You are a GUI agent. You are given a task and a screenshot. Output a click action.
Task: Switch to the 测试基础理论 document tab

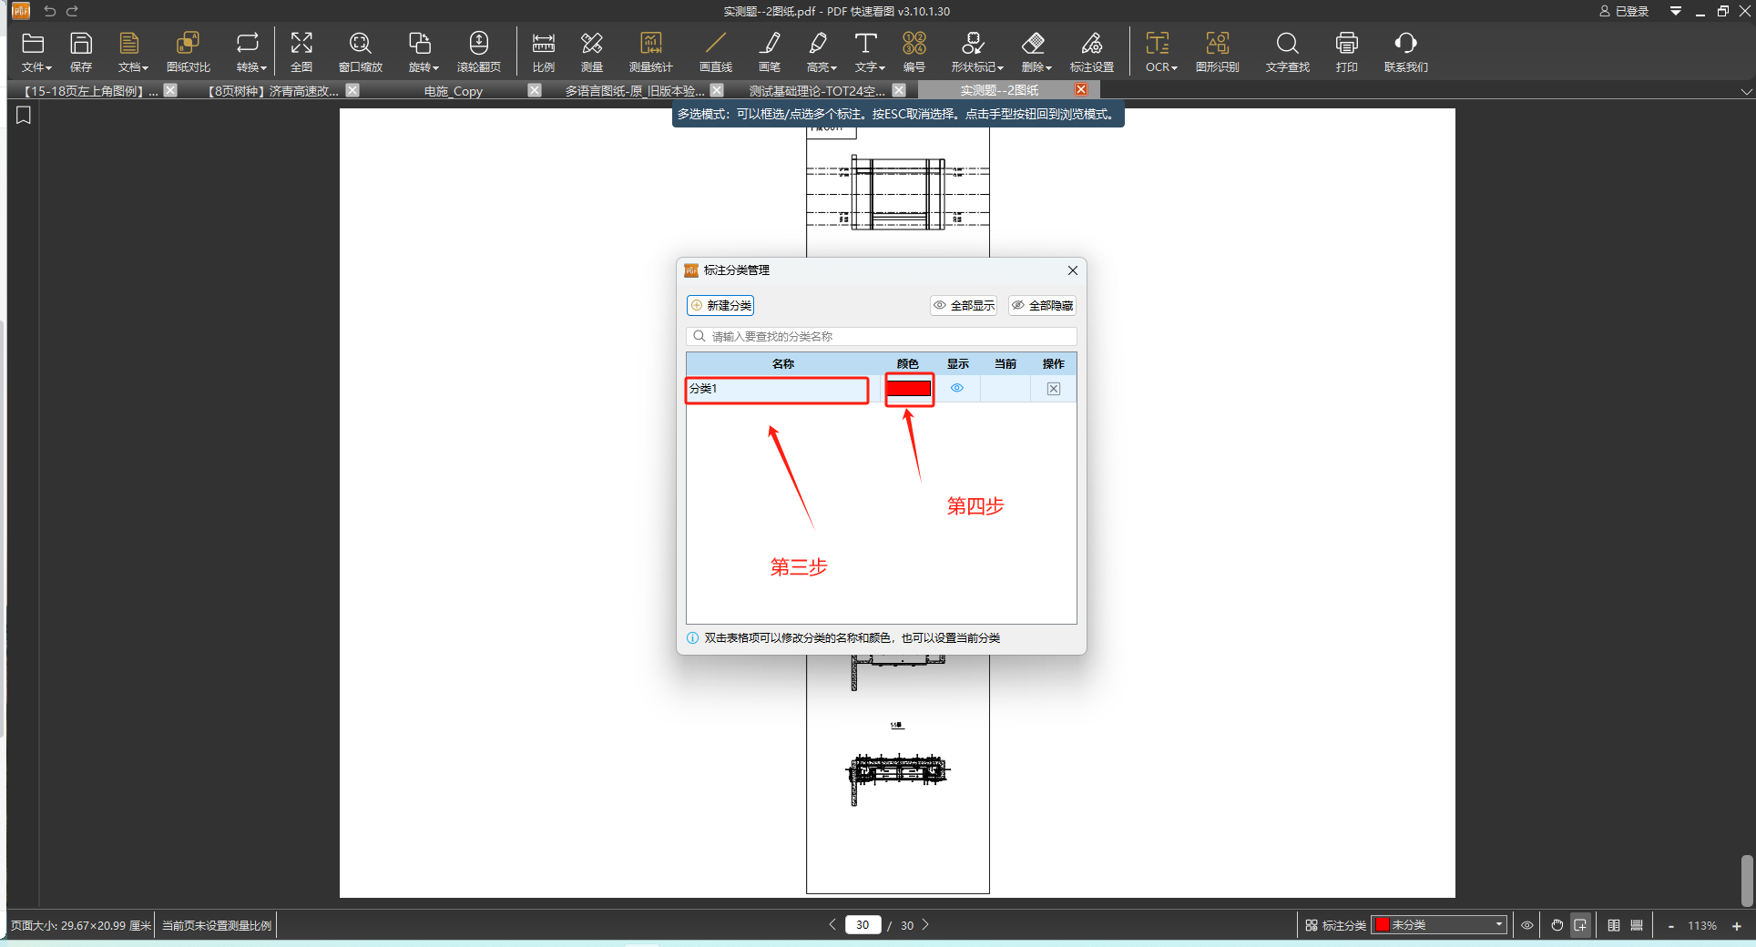click(x=817, y=91)
